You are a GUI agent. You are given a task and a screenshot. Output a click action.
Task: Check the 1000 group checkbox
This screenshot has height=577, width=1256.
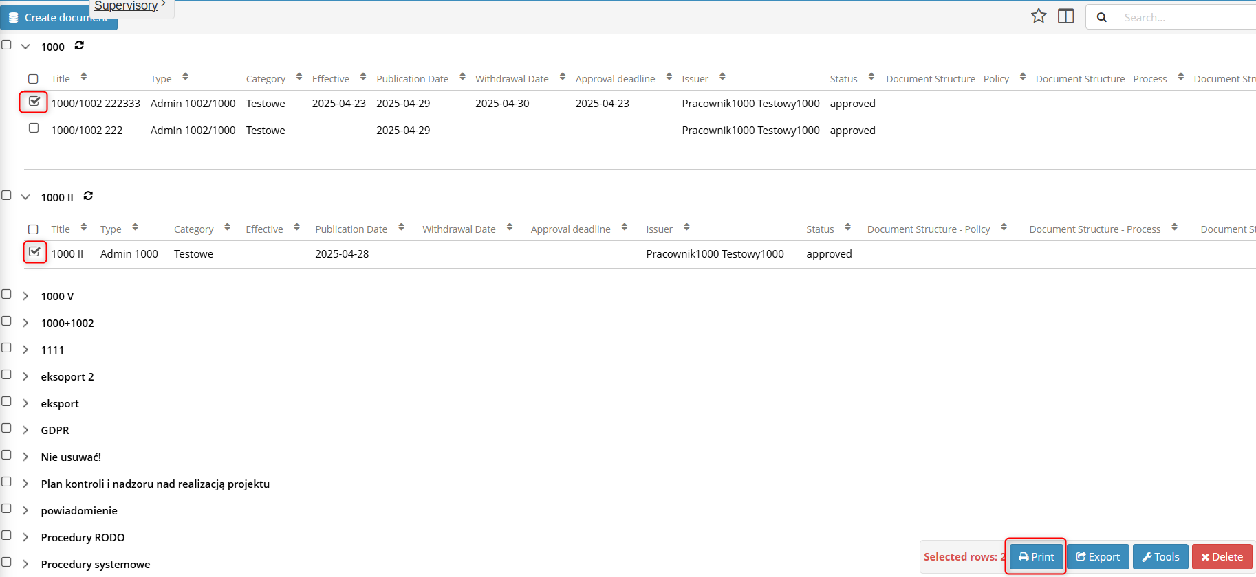[6, 45]
